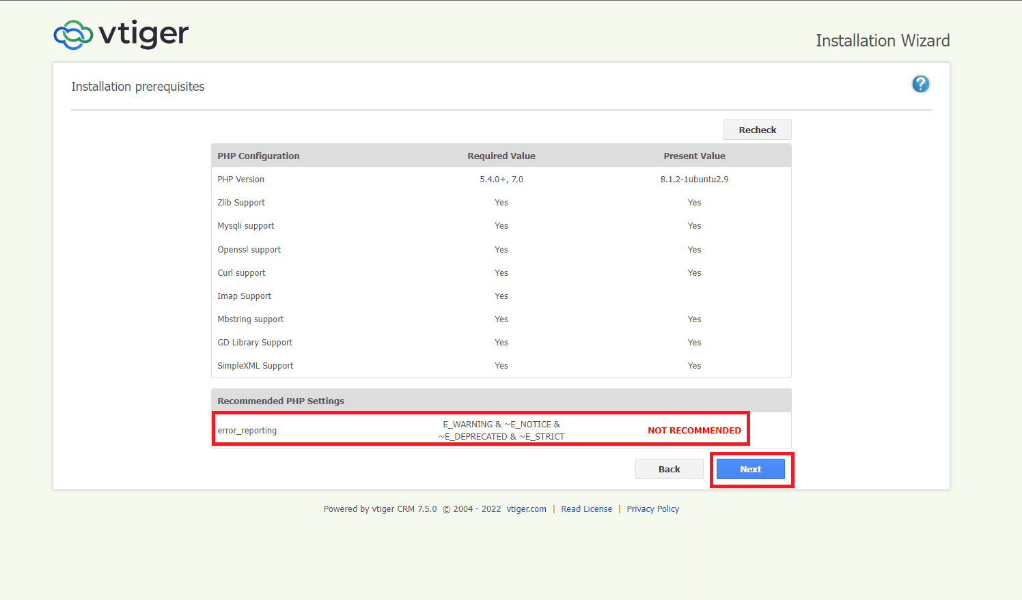The width and height of the screenshot is (1022, 600).
Task: Select the SimpleXML Support row label
Action: coord(255,366)
